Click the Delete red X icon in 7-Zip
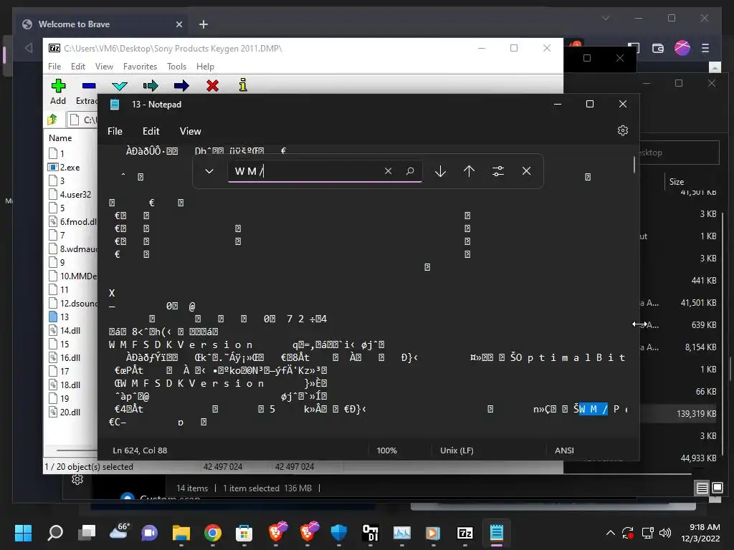The height and width of the screenshot is (550, 734). tap(212, 86)
